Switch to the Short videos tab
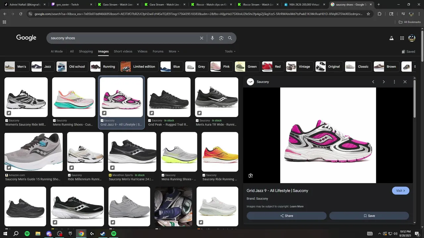Screen dimensions: 424x238 [123, 52]
